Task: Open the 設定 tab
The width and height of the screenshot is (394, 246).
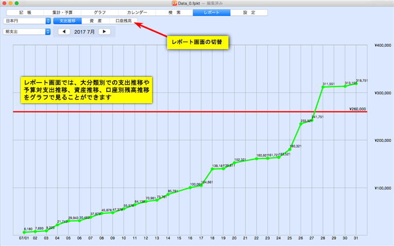Action: pyautogui.click(x=249, y=12)
